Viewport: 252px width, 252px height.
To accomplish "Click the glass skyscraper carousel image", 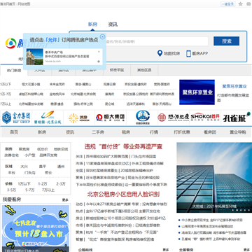I will tap(214, 177).
